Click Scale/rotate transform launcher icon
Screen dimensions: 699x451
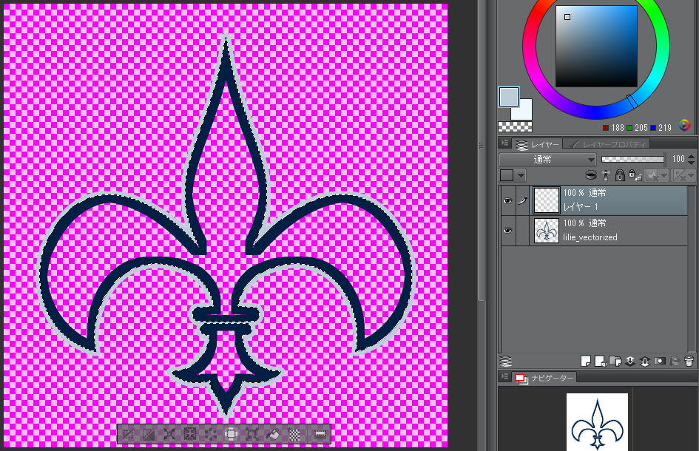(252, 434)
